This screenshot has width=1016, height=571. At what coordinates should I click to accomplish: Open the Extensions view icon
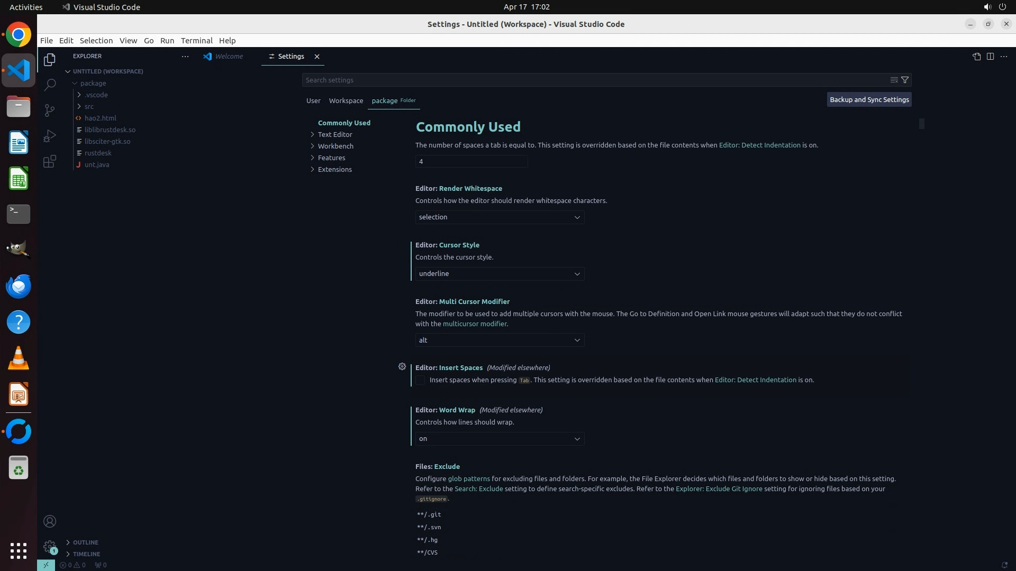(50, 162)
